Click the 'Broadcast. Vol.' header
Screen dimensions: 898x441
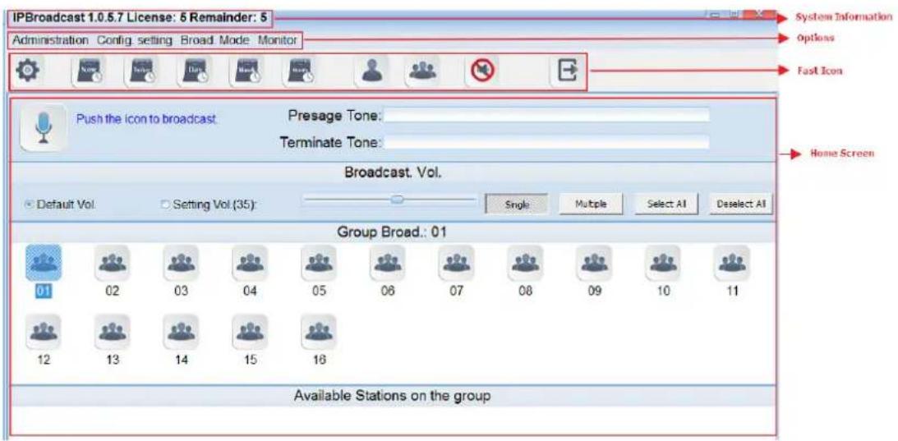pyautogui.click(x=392, y=172)
